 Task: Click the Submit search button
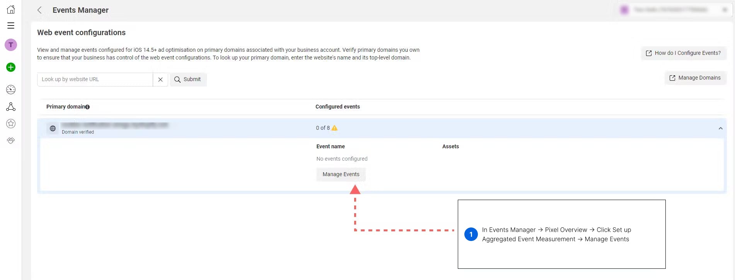pos(188,80)
